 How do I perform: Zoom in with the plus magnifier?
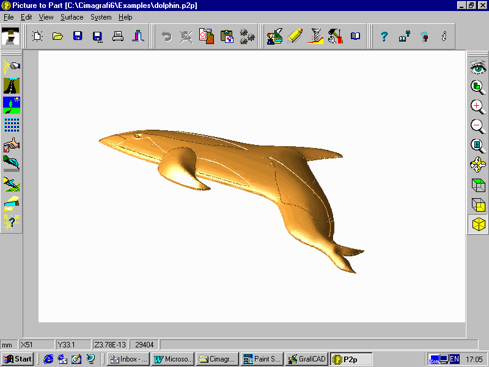(478, 107)
